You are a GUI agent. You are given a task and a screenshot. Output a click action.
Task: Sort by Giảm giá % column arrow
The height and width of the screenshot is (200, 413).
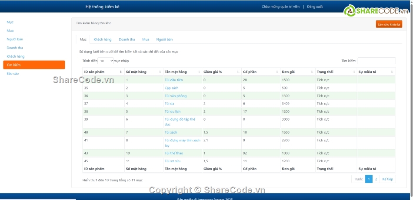pos(238,72)
